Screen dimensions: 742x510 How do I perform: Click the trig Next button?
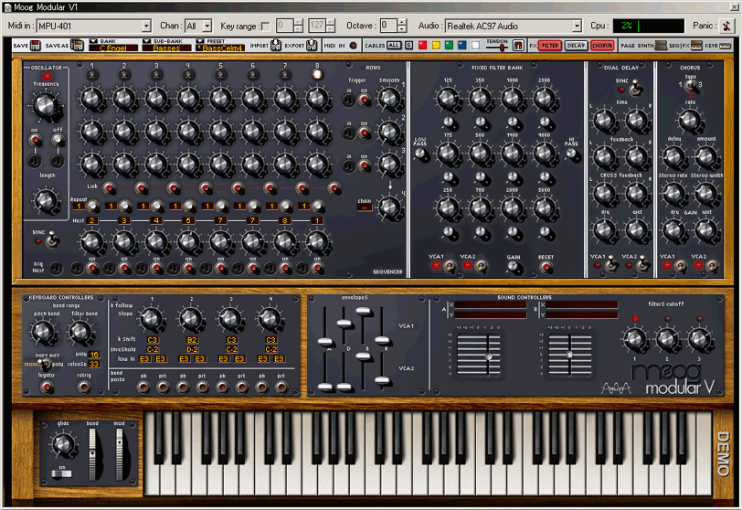point(56,268)
